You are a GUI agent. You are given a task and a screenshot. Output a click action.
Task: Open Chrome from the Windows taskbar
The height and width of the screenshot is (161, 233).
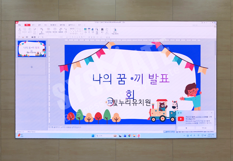coord(130,136)
